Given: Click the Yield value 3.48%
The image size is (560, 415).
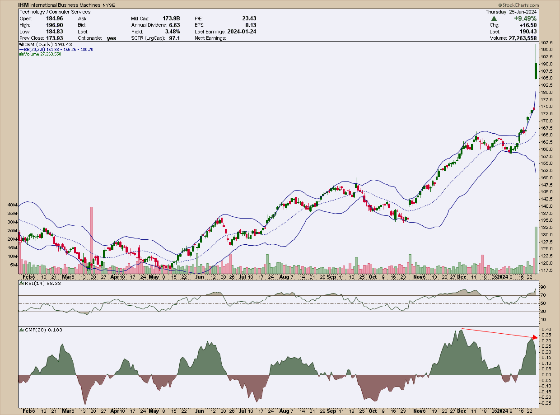Looking at the screenshot, I should coord(173,32).
